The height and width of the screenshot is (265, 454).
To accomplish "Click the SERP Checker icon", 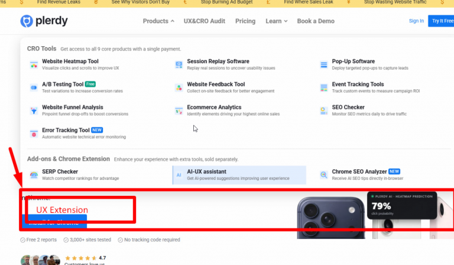I will point(34,175).
